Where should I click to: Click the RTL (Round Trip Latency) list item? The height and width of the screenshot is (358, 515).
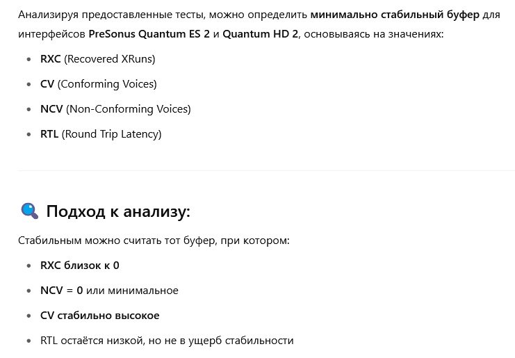pos(101,134)
